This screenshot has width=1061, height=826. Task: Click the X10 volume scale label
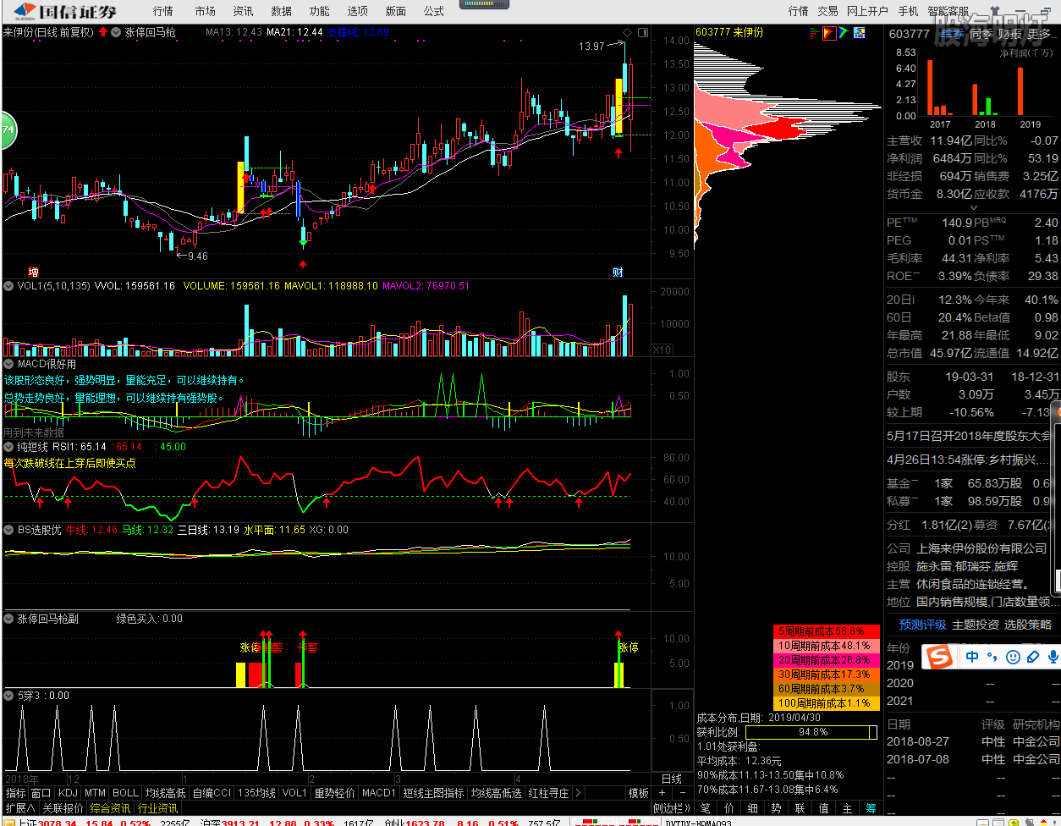coord(663,350)
